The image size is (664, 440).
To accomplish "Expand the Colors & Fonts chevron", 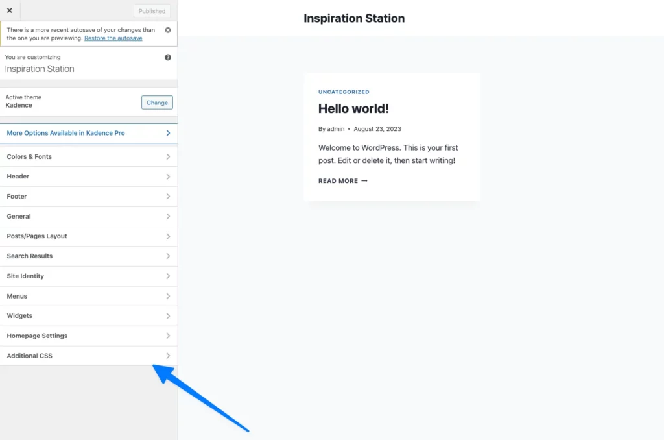I will coord(168,157).
